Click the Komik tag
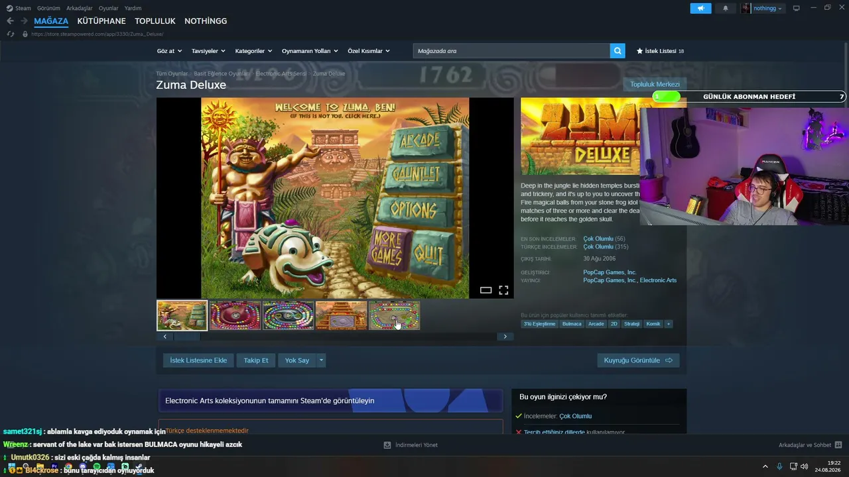 click(x=653, y=324)
